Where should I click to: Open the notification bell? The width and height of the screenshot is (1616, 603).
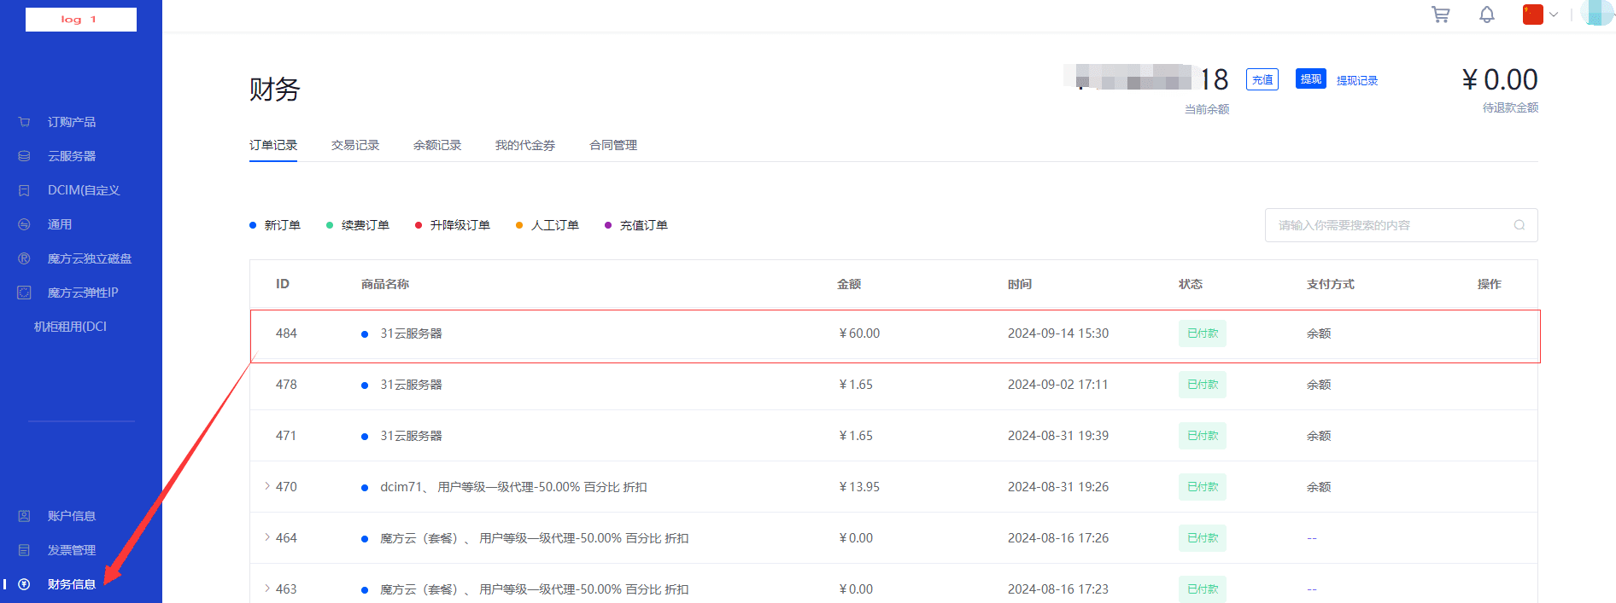point(1487,14)
